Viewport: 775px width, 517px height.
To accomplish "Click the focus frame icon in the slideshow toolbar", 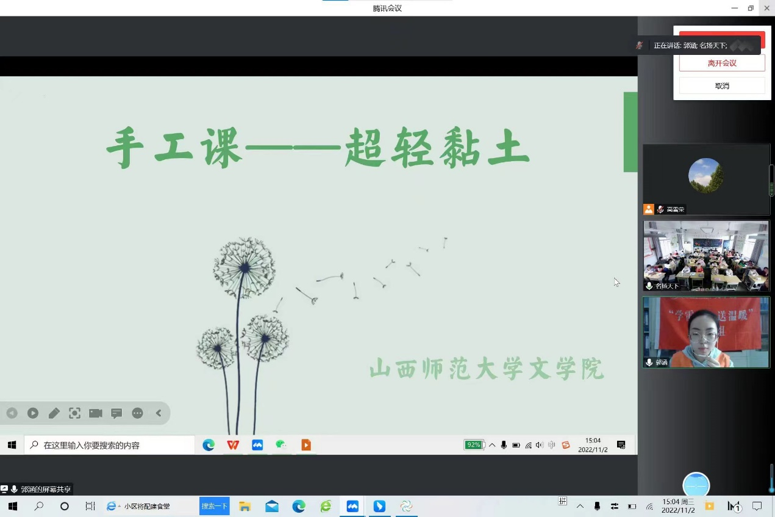I will click(74, 413).
